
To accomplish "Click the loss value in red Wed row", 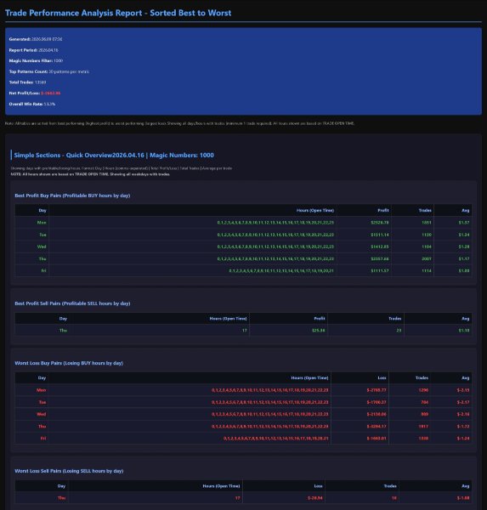I will pos(377,414).
